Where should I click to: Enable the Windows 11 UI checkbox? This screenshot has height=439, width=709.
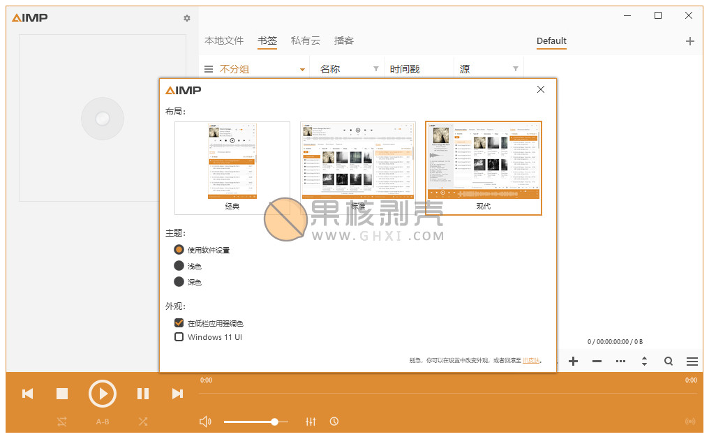[179, 337]
